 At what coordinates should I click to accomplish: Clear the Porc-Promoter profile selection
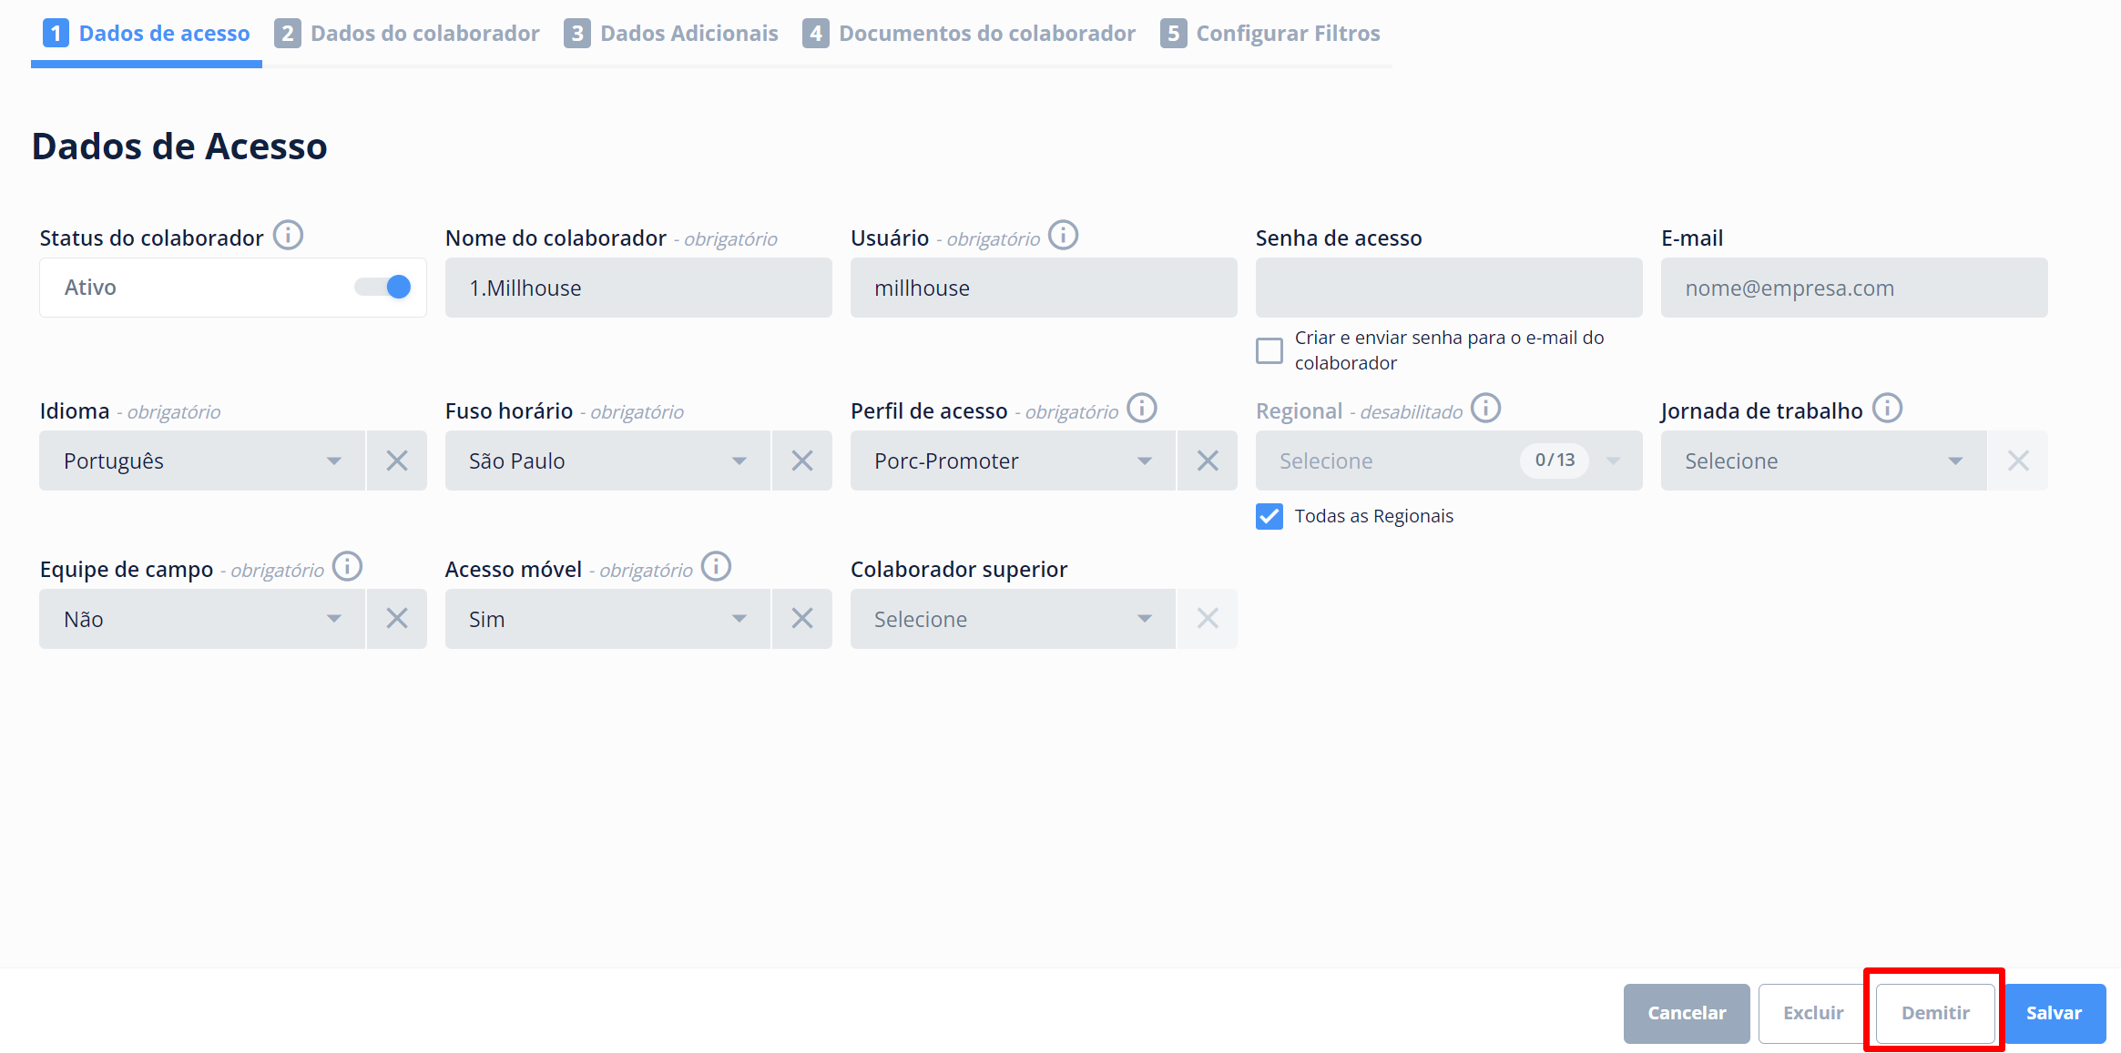[1207, 461]
